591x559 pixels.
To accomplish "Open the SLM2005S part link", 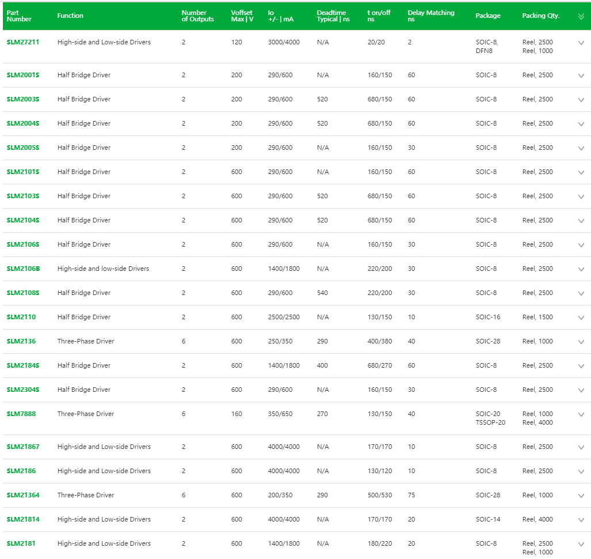I will [x=22, y=147].
